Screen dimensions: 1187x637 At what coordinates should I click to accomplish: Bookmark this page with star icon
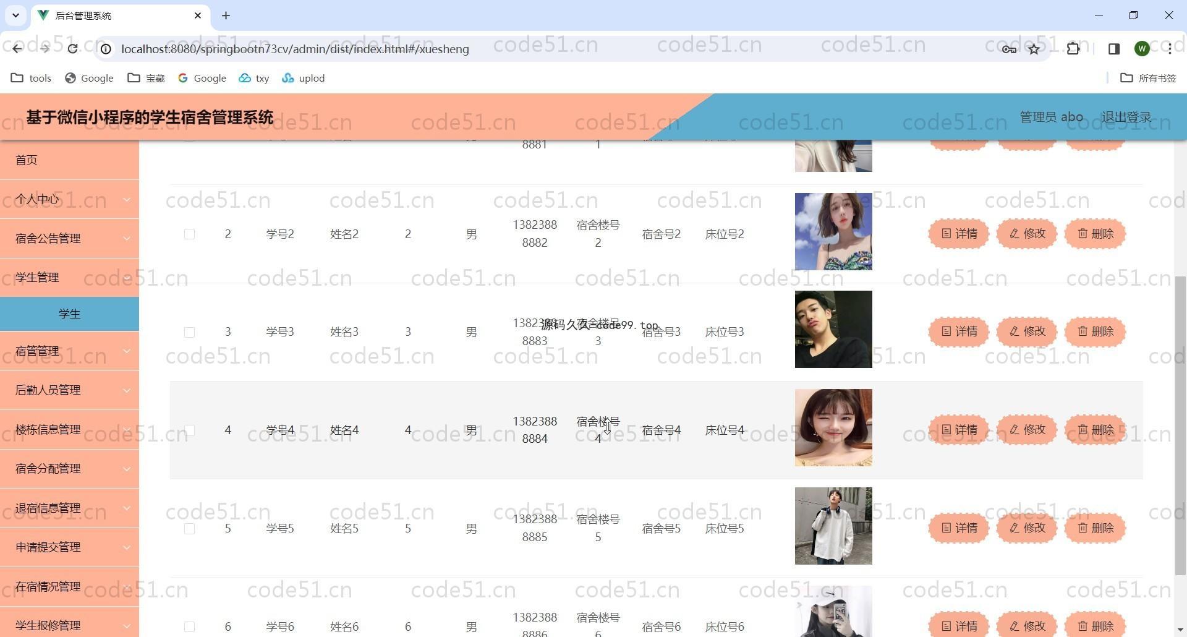pyautogui.click(x=1034, y=49)
